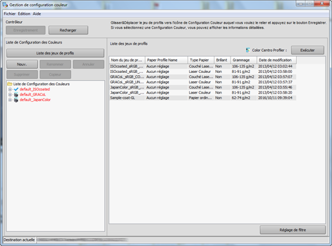Select the ISOcoated row dated 2013/04/12 03:58:00

202,72
